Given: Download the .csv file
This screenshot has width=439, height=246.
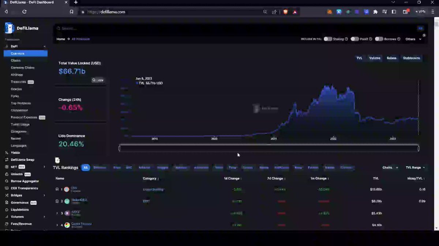Looking at the screenshot, I should [98, 80].
